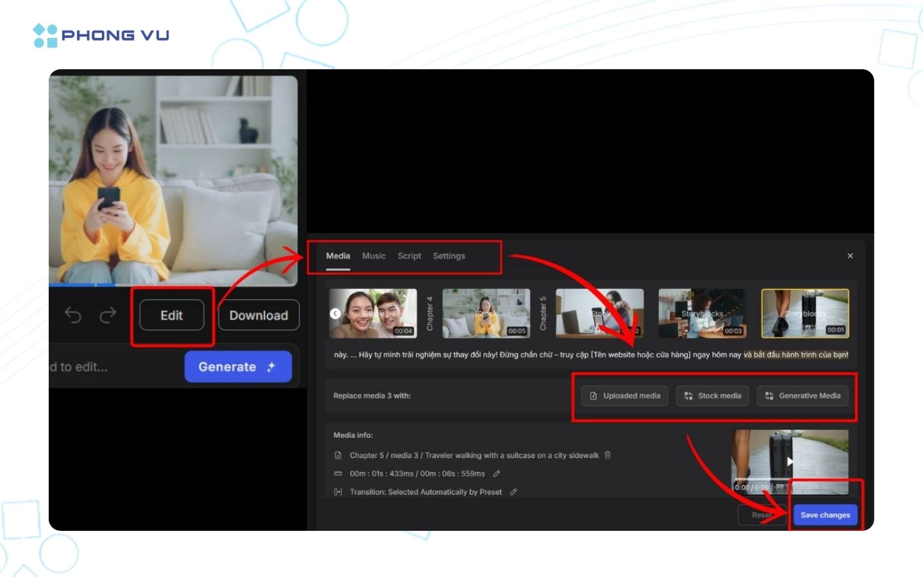The width and height of the screenshot is (923, 577).
Task: Click the Redo arrow icon
Action: [108, 315]
